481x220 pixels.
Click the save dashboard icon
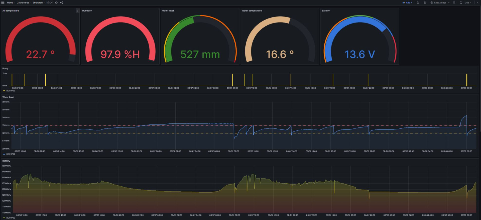(418, 3)
